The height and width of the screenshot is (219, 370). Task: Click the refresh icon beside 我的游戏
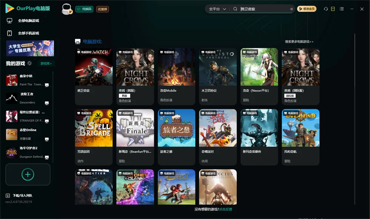click(30, 63)
